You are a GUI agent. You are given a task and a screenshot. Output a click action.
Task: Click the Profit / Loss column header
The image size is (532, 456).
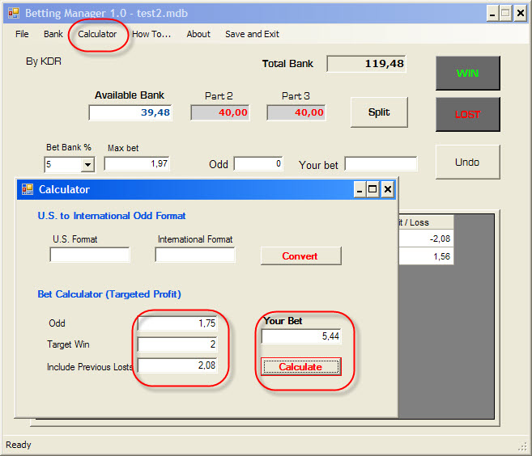point(426,222)
